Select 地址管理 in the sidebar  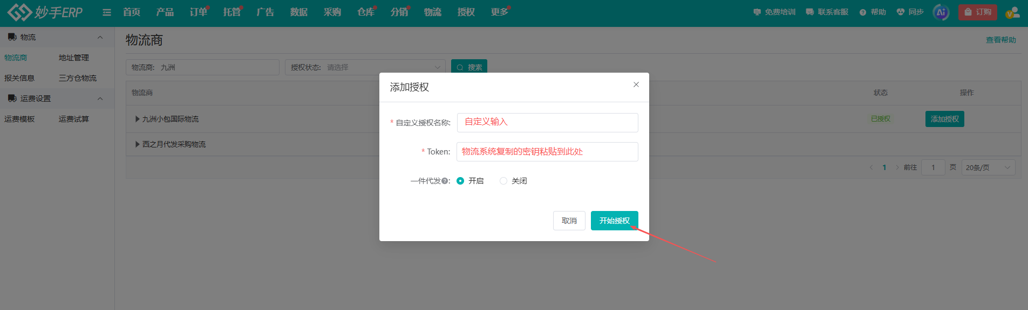tap(74, 58)
